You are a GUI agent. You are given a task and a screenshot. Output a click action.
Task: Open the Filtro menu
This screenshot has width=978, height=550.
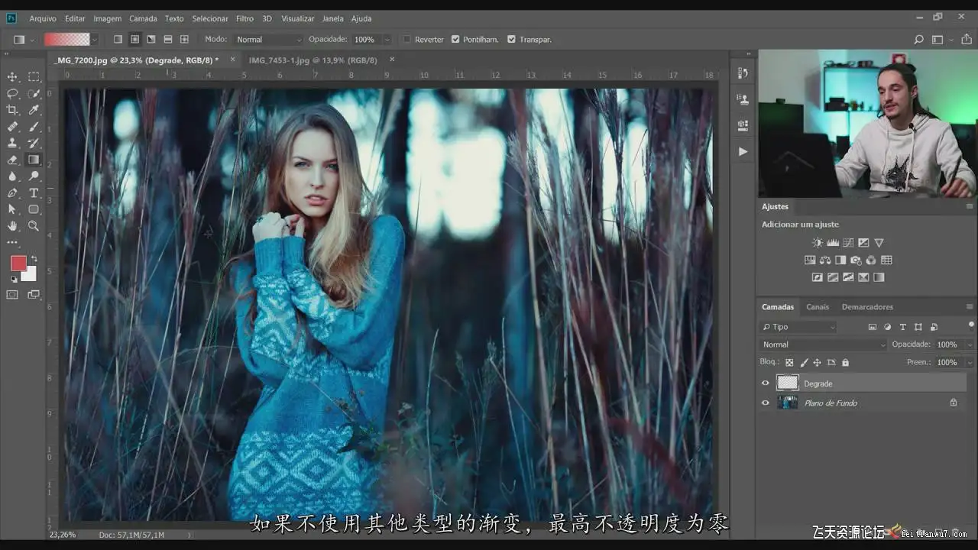click(244, 18)
